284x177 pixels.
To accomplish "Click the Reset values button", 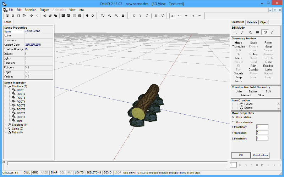I will click(260, 155).
